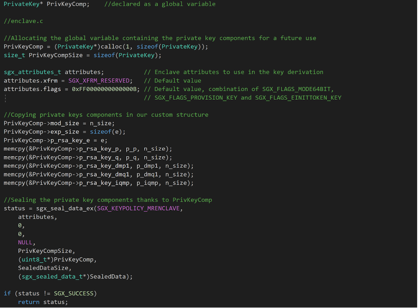Click "sgx_seal_data_ex" function call

click(65, 209)
